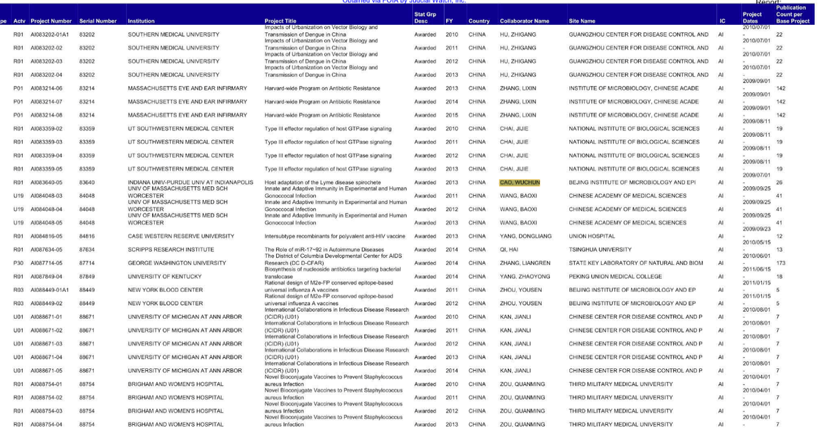Click collaborator name YANG, DONGLIANG
This screenshot has width=826, height=437.
tap(525, 236)
